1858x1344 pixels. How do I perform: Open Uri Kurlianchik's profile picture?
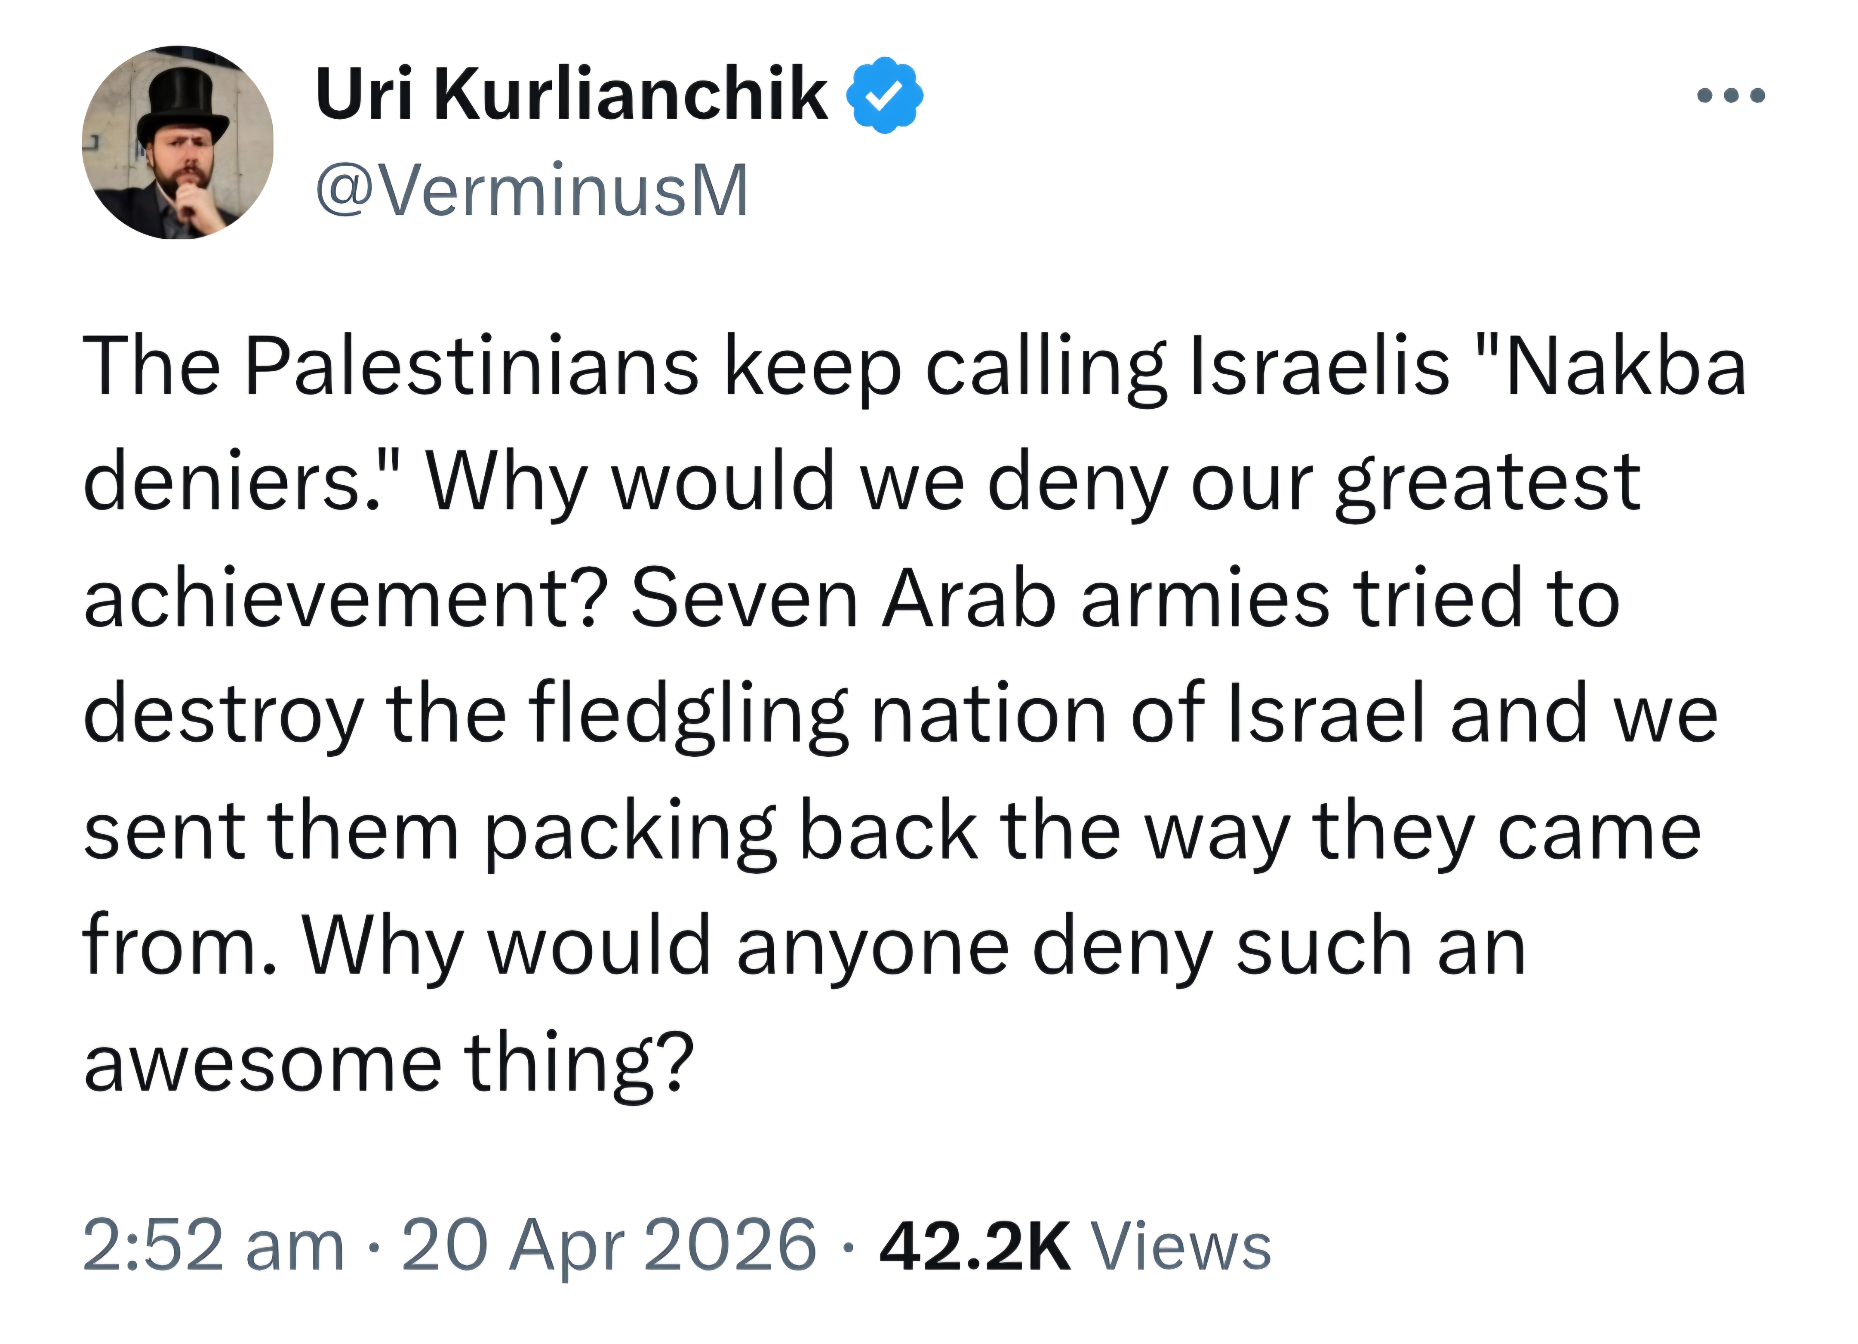178,142
